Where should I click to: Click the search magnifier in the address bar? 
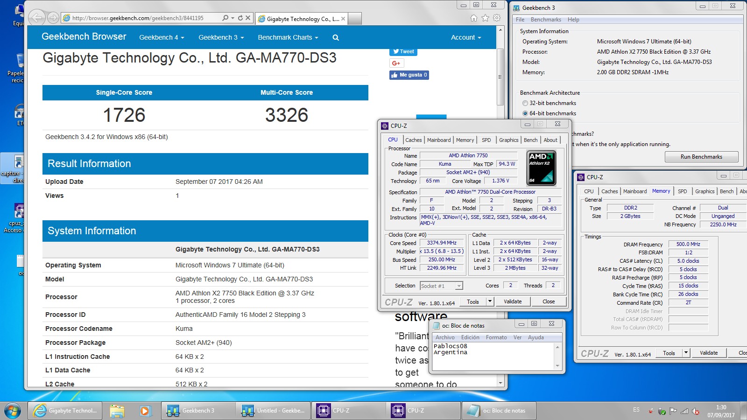pyautogui.click(x=226, y=18)
